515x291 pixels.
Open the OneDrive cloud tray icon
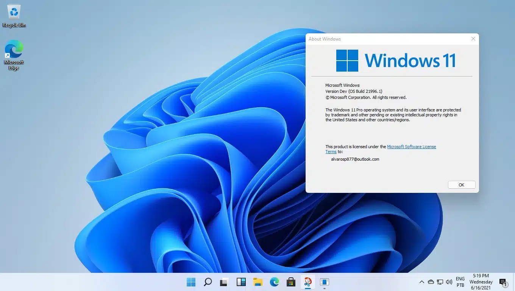point(431,282)
